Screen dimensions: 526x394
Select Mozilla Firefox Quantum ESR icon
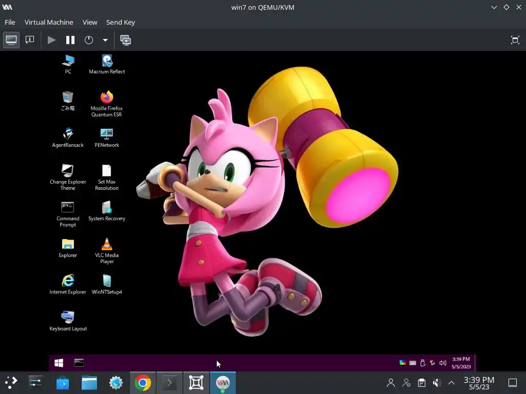107,104
